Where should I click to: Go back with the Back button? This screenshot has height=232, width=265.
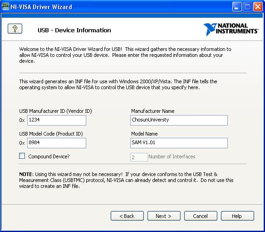(127, 216)
